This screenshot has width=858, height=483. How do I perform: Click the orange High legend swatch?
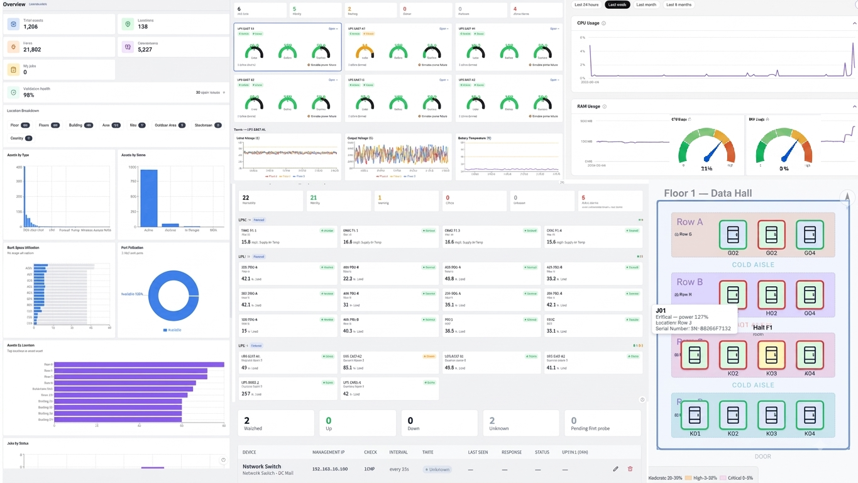click(689, 478)
